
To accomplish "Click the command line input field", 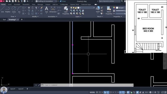I will coord(87,85).
